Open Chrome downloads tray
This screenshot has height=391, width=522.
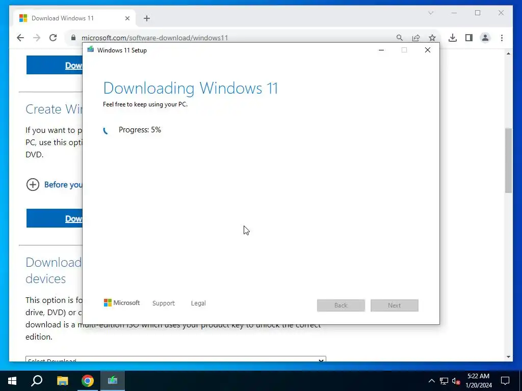453,38
